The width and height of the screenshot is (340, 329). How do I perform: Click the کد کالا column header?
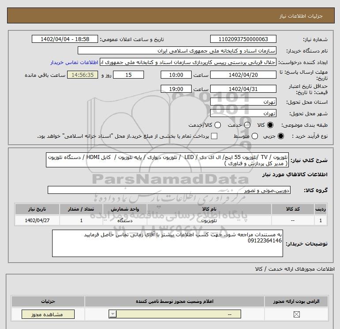point(293,209)
